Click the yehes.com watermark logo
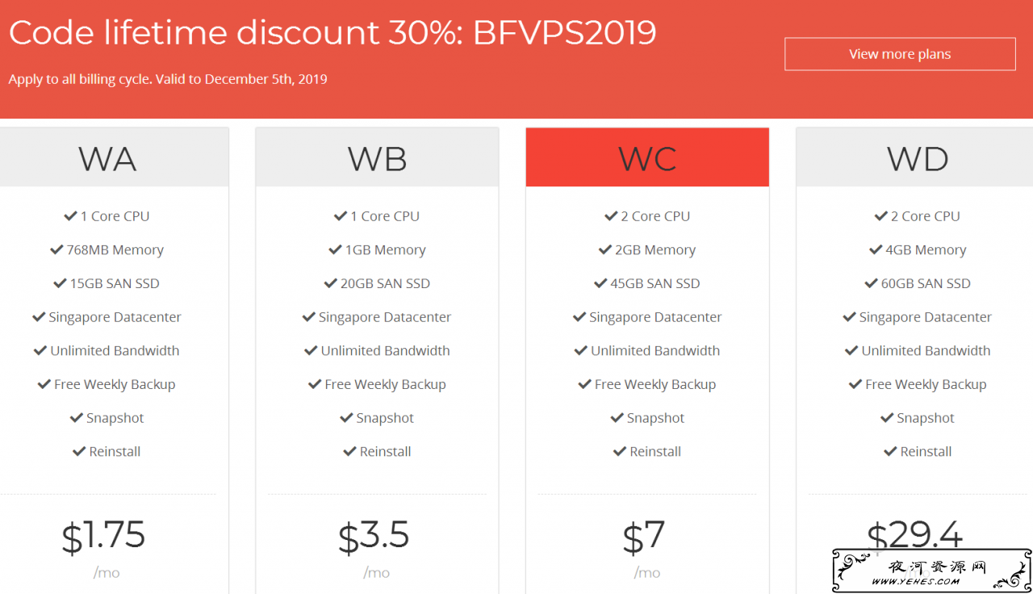Image resolution: width=1033 pixels, height=594 pixels. tap(931, 570)
